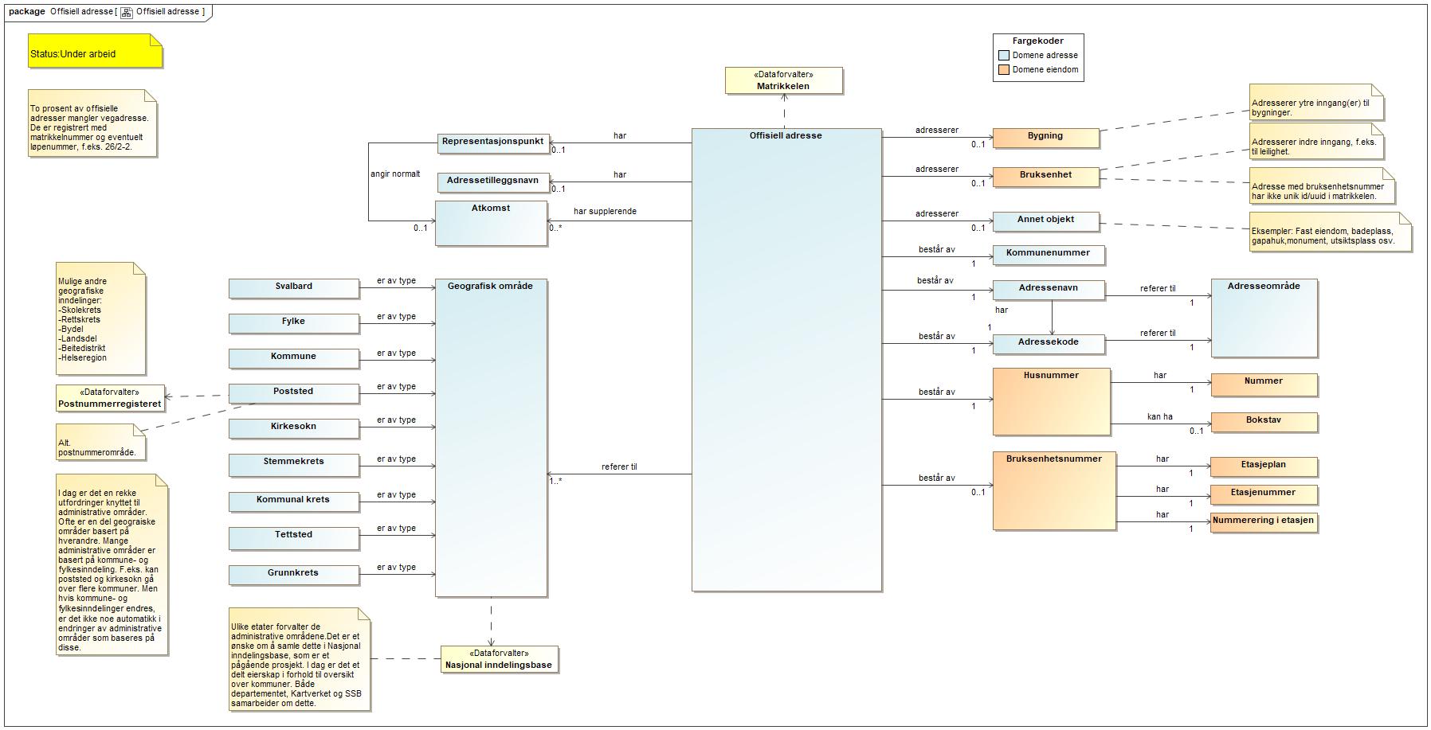This screenshot has height=730, width=1431.
Task: Click the blue Domene adresse legend swatch
Action: [1004, 56]
